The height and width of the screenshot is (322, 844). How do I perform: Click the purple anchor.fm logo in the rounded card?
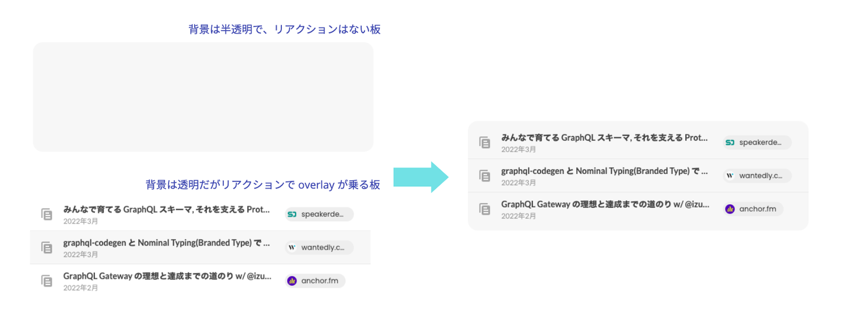pyautogui.click(x=730, y=209)
